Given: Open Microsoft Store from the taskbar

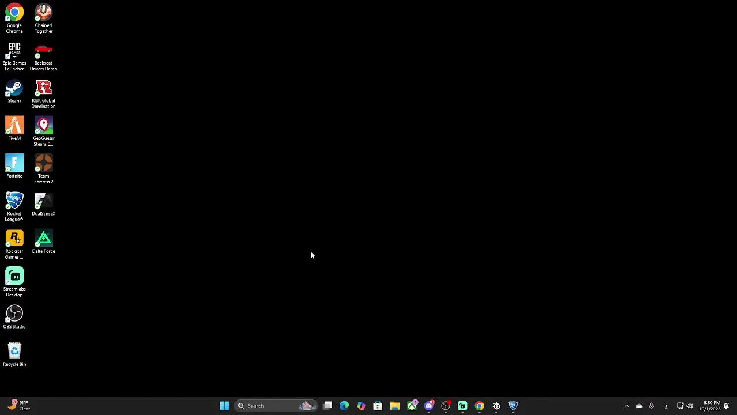Looking at the screenshot, I should click(378, 406).
